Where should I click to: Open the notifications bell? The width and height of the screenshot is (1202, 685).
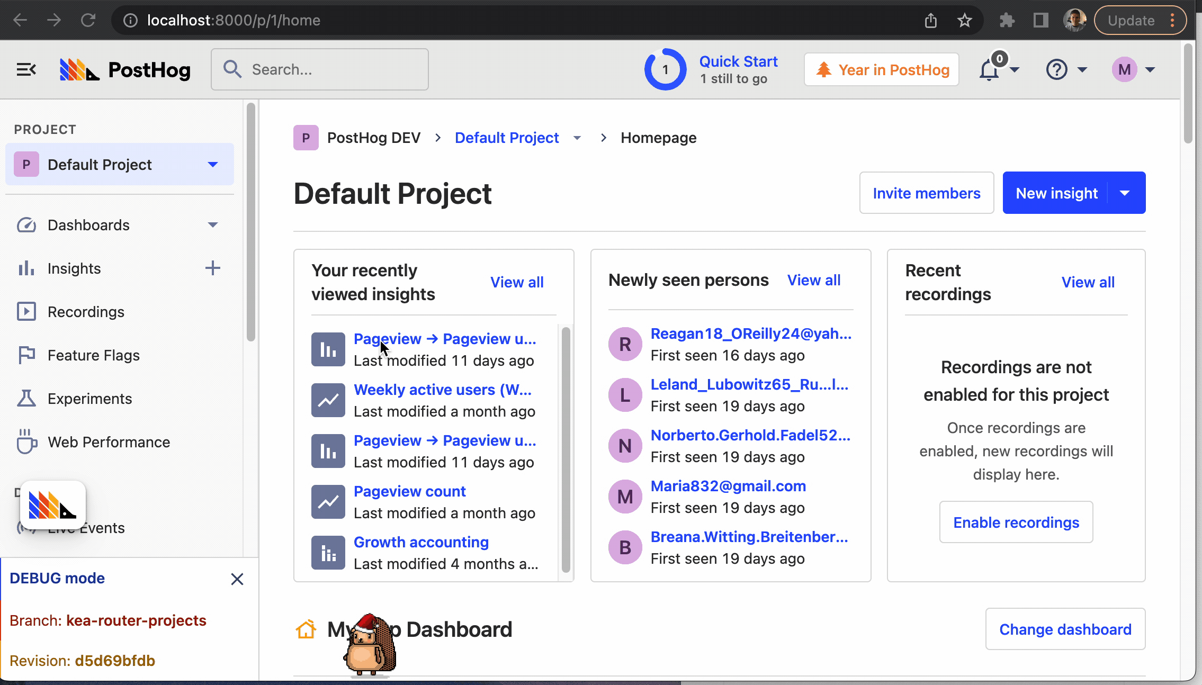point(989,70)
